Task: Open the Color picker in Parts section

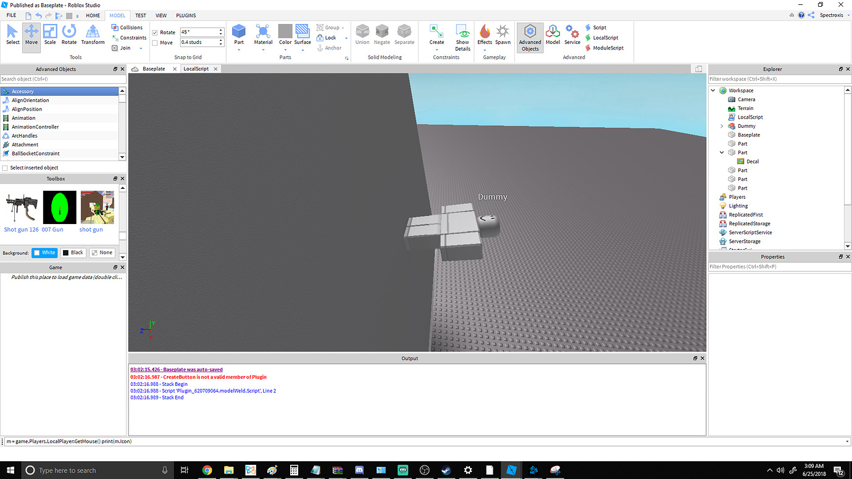Action: [285, 35]
